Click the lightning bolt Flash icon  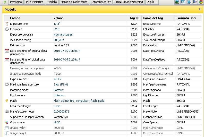[7, 101]
